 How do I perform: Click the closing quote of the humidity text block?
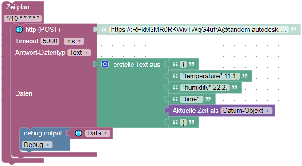tap(235, 88)
